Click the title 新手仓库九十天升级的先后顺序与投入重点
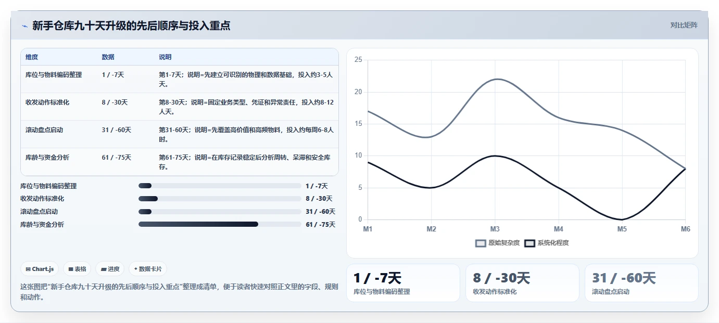The image size is (719, 323). pos(131,25)
